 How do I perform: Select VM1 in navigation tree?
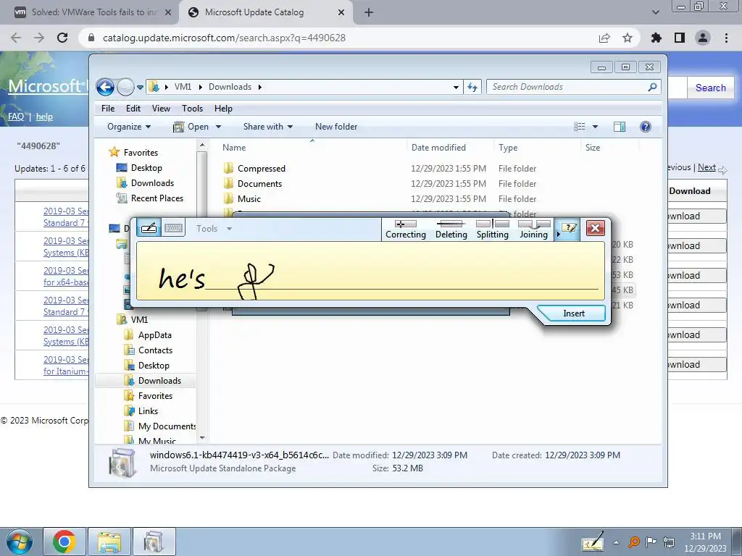point(139,319)
